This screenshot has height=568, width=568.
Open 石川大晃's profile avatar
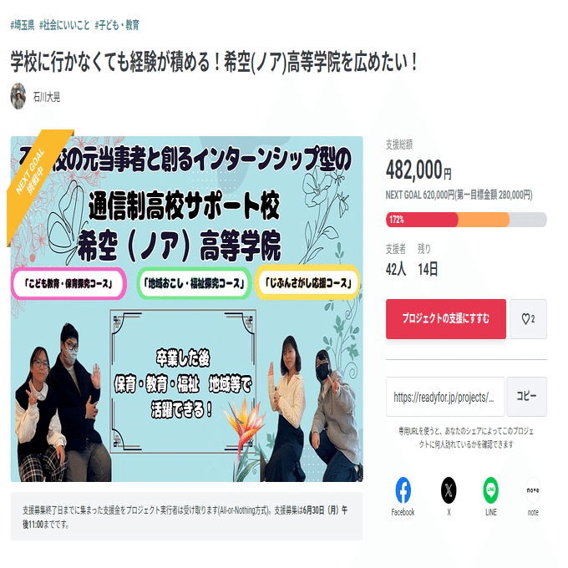tap(18, 96)
